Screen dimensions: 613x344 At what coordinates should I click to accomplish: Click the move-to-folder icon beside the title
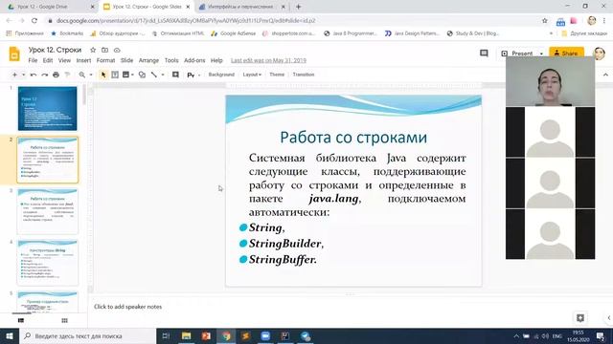(x=104, y=50)
